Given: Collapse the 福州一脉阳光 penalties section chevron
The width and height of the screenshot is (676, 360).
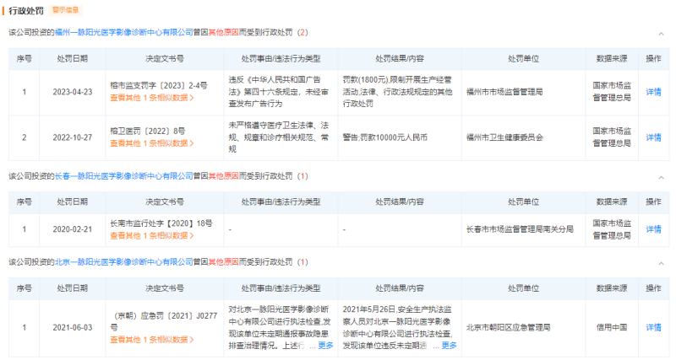Looking at the screenshot, I should tap(661, 33).
